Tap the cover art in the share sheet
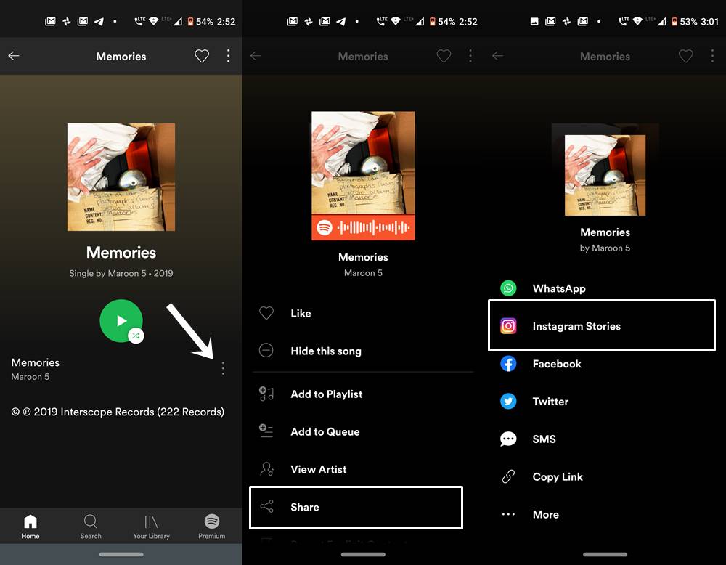This screenshot has height=565, width=726. (605, 175)
